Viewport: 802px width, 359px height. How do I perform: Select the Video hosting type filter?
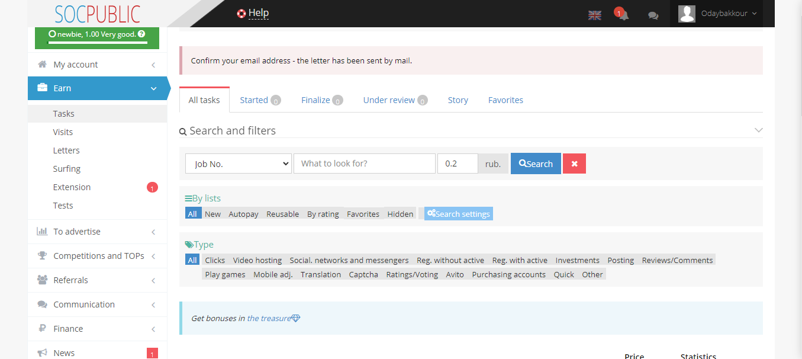(257, 260)
